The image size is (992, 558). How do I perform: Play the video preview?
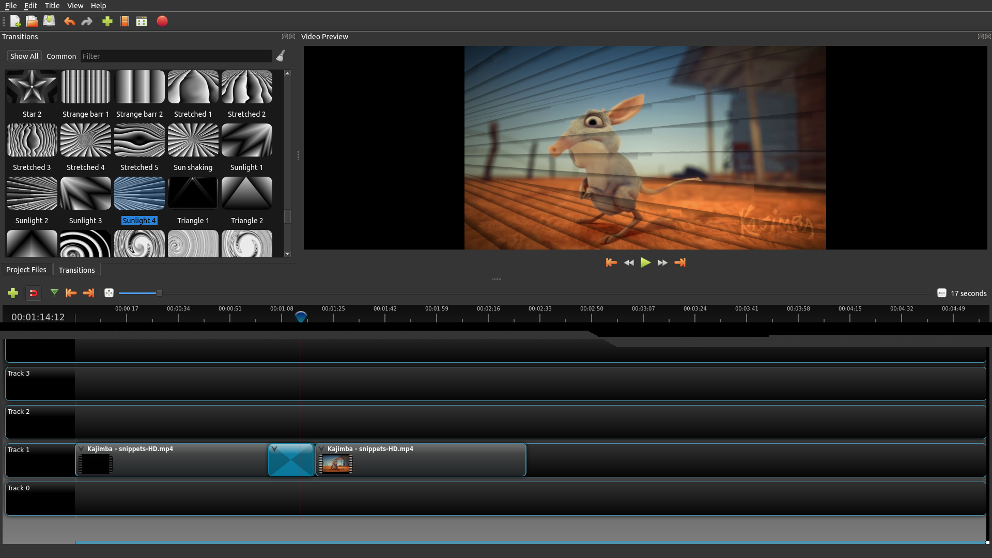[x=646, y=262]
